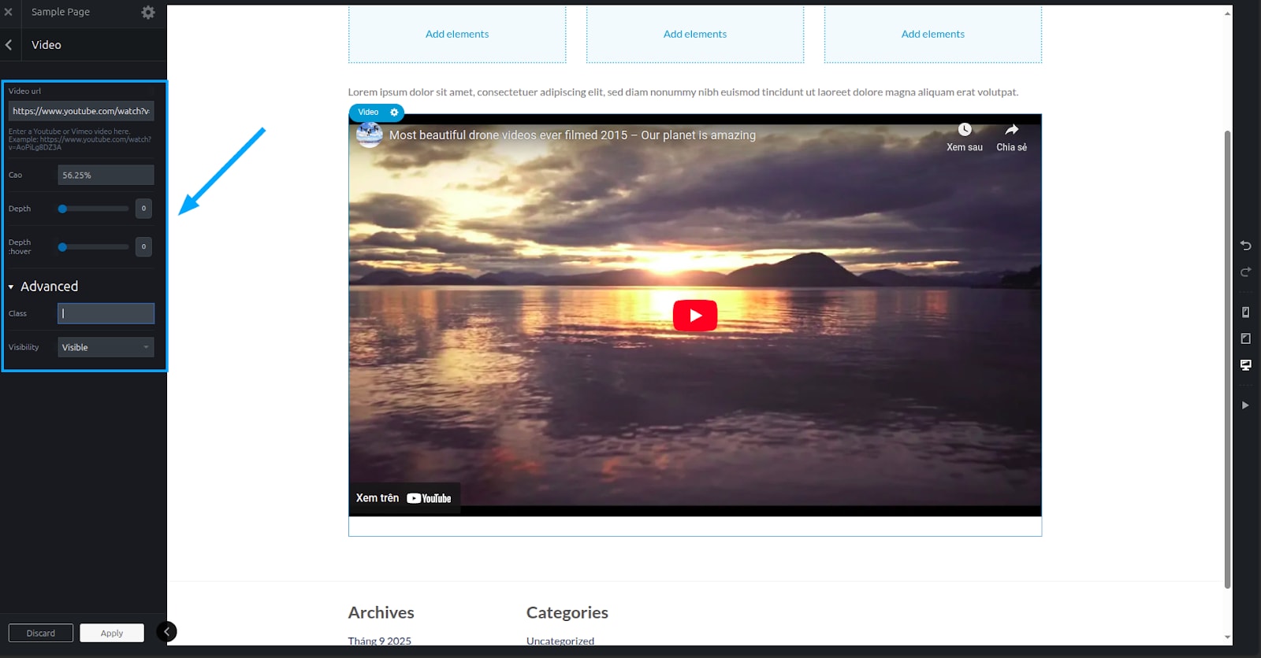This screenshot has height=658, width=1261.
Task: Open Video element settings gear
Action: 394,113
